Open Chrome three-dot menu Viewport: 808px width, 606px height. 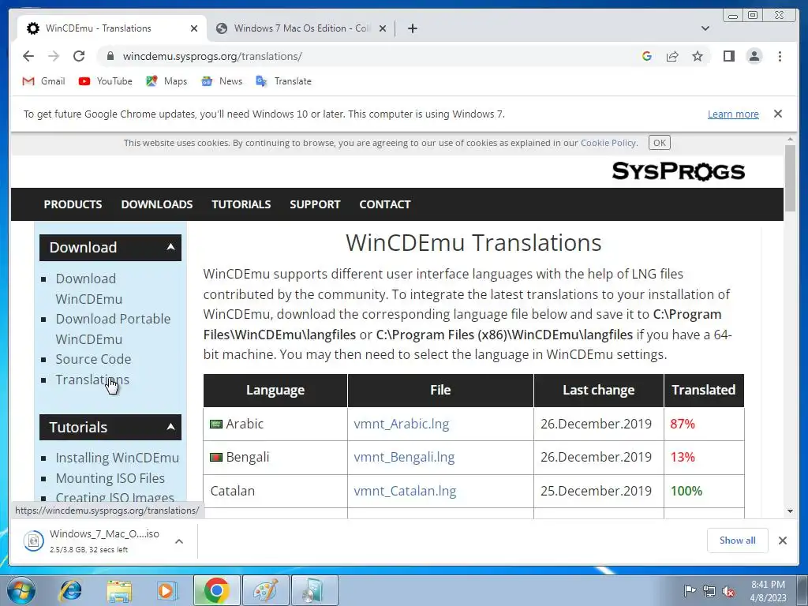tap(780, 56)
